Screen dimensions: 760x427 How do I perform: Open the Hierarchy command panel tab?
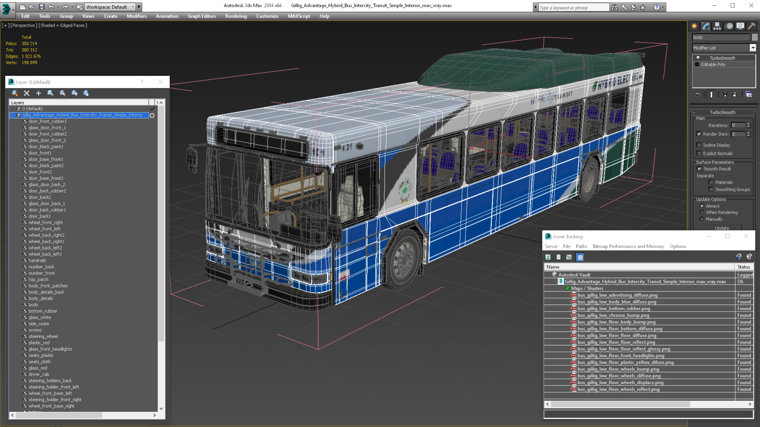[x=717, y=26]
